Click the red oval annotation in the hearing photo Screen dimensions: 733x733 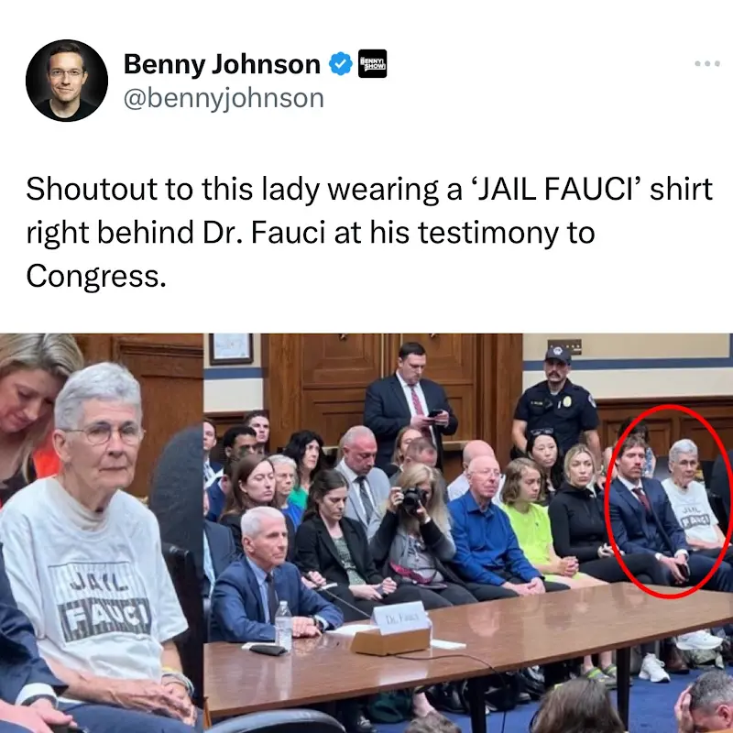click(x=669, y=500)
